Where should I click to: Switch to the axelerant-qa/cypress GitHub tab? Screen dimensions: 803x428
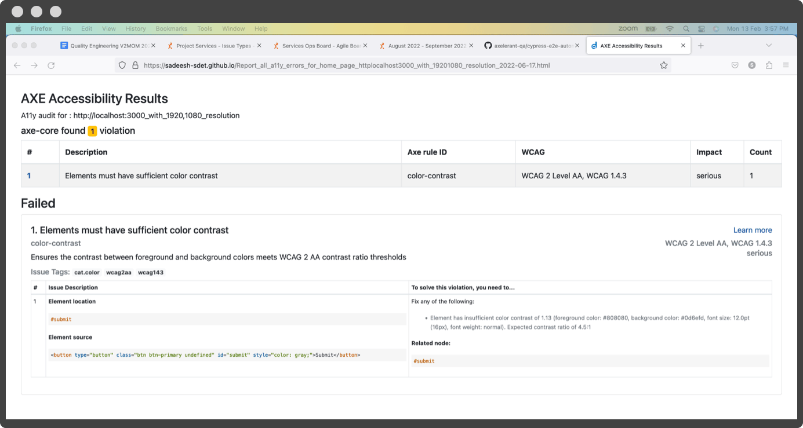[532, 46]
